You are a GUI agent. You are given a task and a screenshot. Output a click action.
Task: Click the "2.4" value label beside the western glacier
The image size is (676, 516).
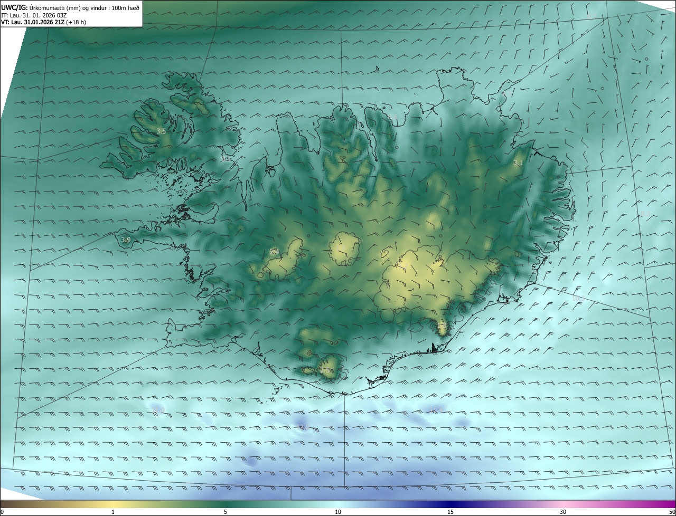click(274, 252)
